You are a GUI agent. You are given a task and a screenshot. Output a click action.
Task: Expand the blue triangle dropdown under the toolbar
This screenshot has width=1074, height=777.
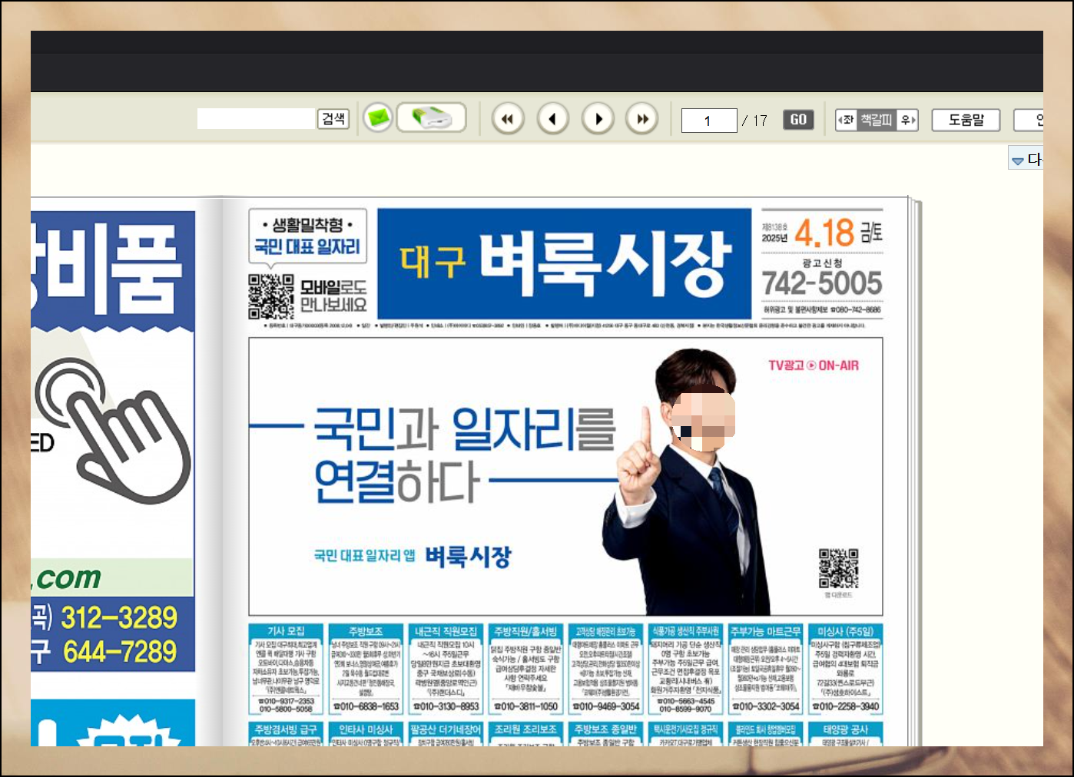1018,160
